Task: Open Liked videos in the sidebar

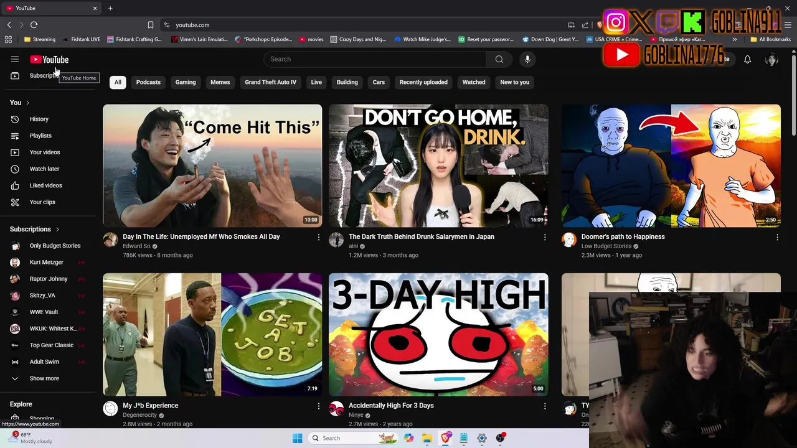Action: coord(45,185)
